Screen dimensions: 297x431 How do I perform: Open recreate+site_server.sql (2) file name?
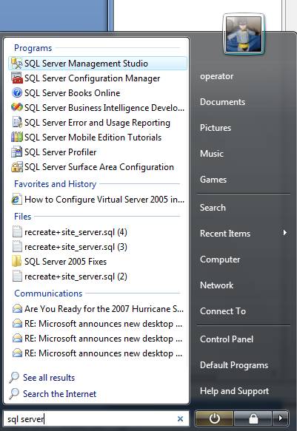coord(76,276)
